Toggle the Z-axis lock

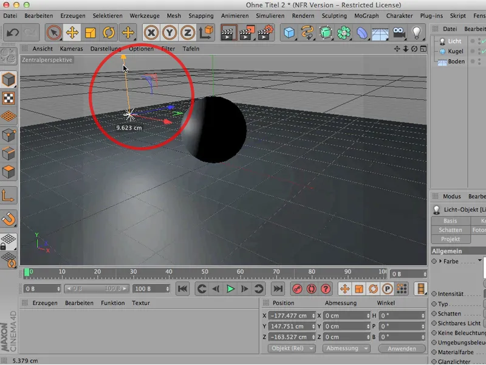click(x=188, y=32)
